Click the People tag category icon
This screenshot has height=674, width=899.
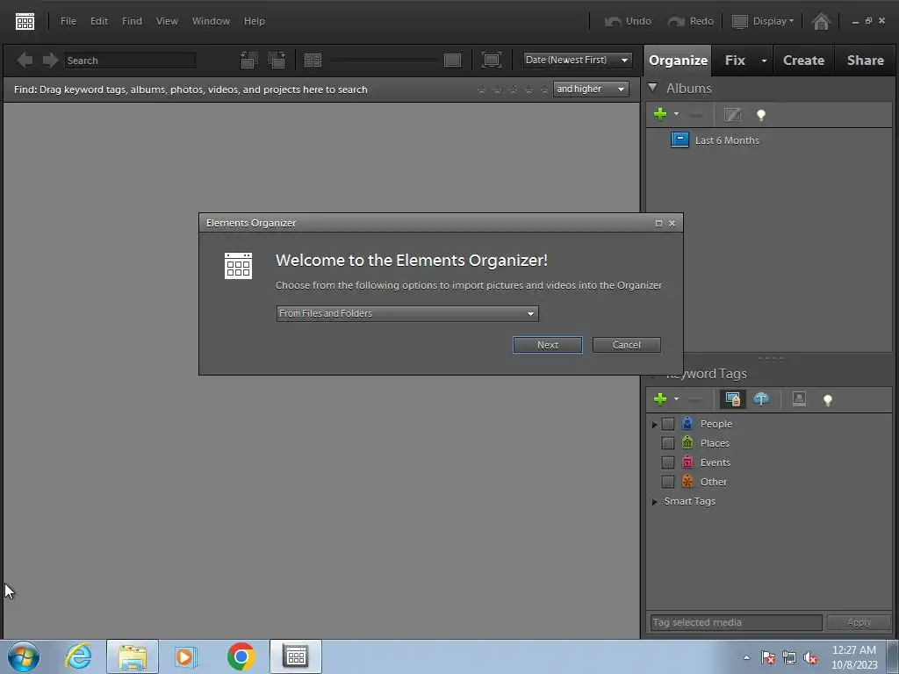(x=687, y=424)
